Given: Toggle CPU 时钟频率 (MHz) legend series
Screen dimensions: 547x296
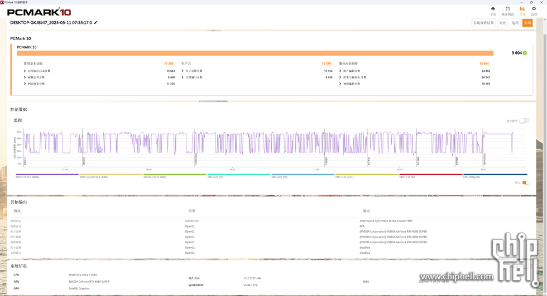Looking at the screenshot, I should pos(47,176).
